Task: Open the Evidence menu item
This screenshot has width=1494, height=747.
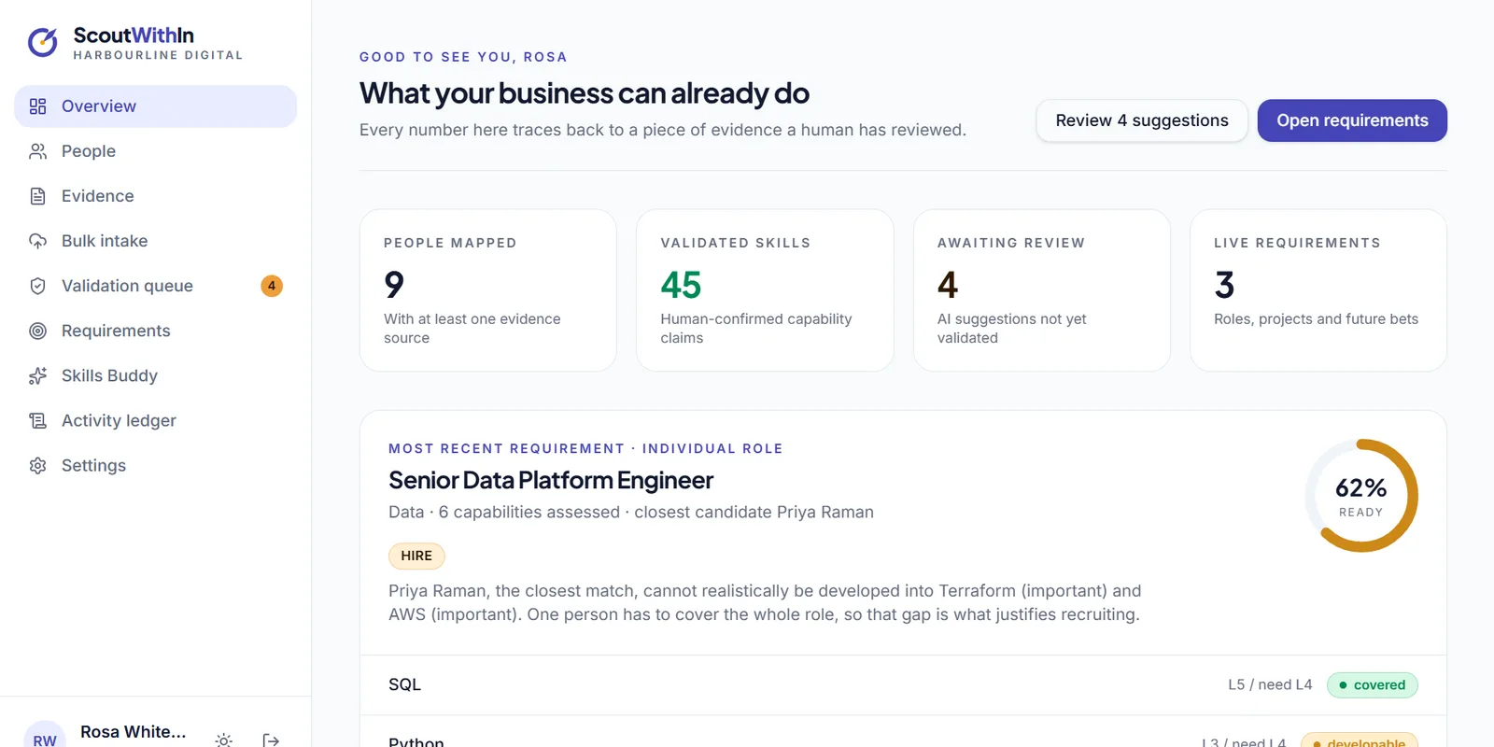Action: 155,196
